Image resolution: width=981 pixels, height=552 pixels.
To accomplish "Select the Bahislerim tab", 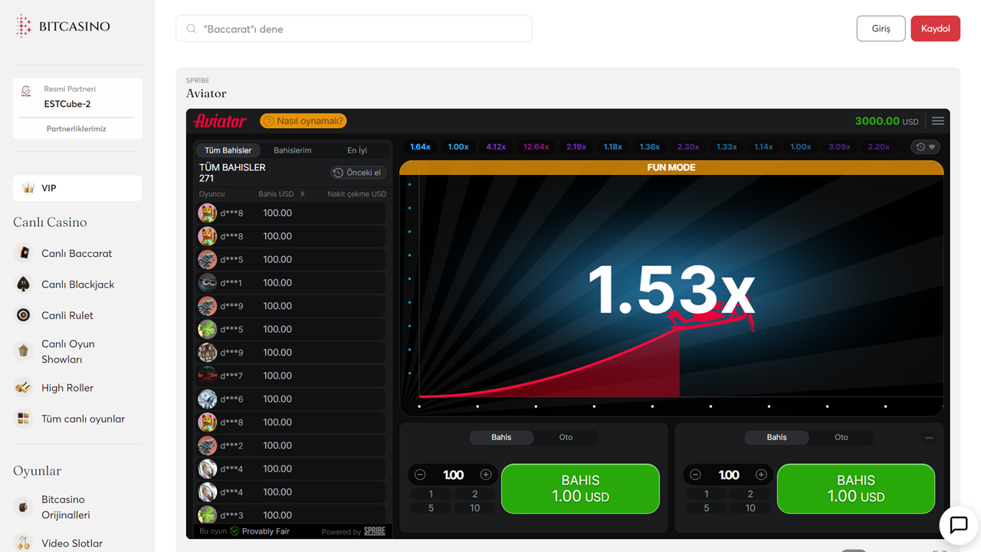I will pyautogui.click(x=293, y=150).
